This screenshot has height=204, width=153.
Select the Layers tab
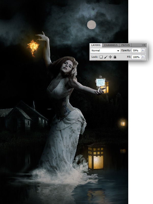[96, 45]
